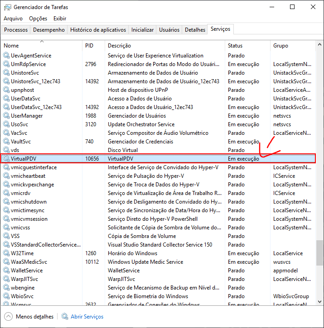The width and height of the screenshot is (324, 328).
Task: Select the VSStandardCollectorService row name
Action: click(x=46, y=245)
